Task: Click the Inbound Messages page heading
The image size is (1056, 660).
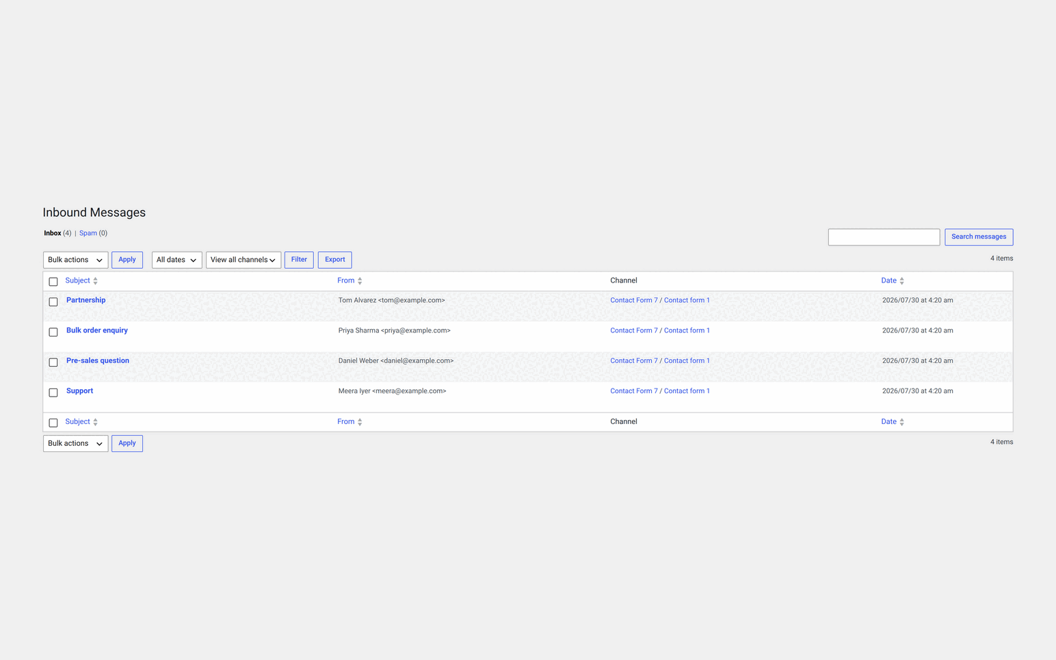Action: click(x=94, y=213)
